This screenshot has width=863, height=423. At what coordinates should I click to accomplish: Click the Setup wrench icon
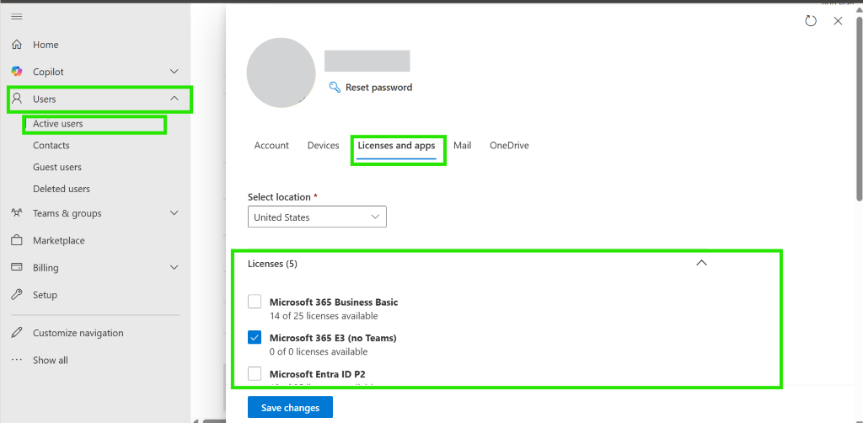pyautogui.click(x=17, y=295)
